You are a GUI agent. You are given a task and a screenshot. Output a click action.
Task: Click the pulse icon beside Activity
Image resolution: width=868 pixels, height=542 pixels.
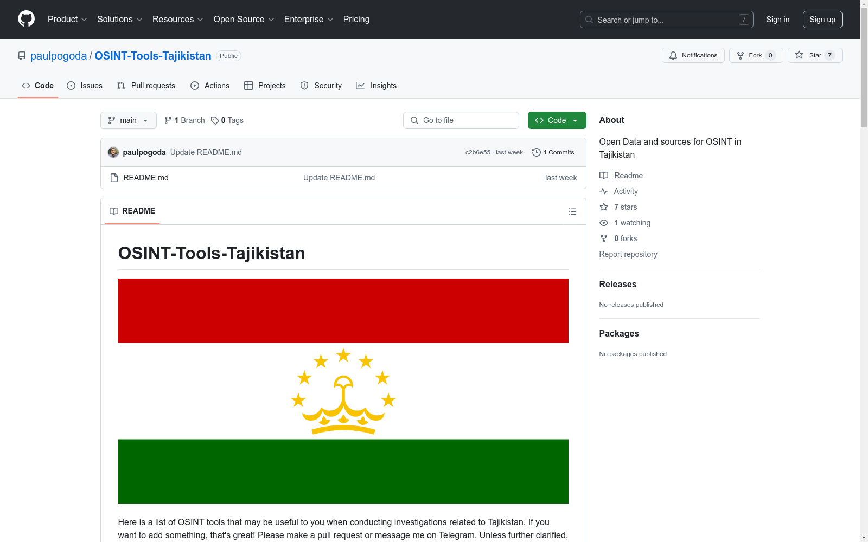pos(604,191)
